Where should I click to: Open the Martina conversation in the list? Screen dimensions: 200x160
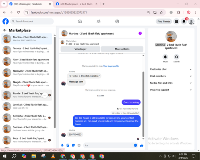pyautogui.click(x=27, y=39)
